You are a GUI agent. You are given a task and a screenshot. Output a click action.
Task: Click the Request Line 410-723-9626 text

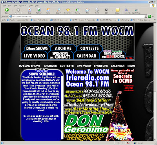pyautogui.click(x=88, y=91)
